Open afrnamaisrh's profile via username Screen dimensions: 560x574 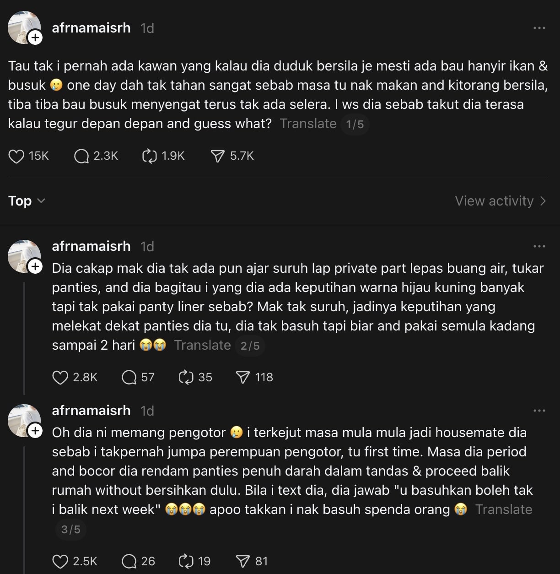[91, 28]
